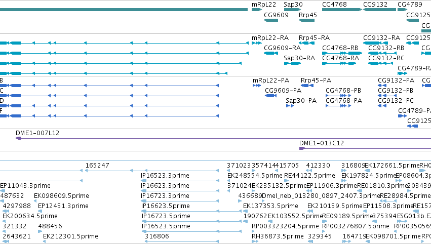Open the EK212301.5prime EST label

tap(70, 236)
